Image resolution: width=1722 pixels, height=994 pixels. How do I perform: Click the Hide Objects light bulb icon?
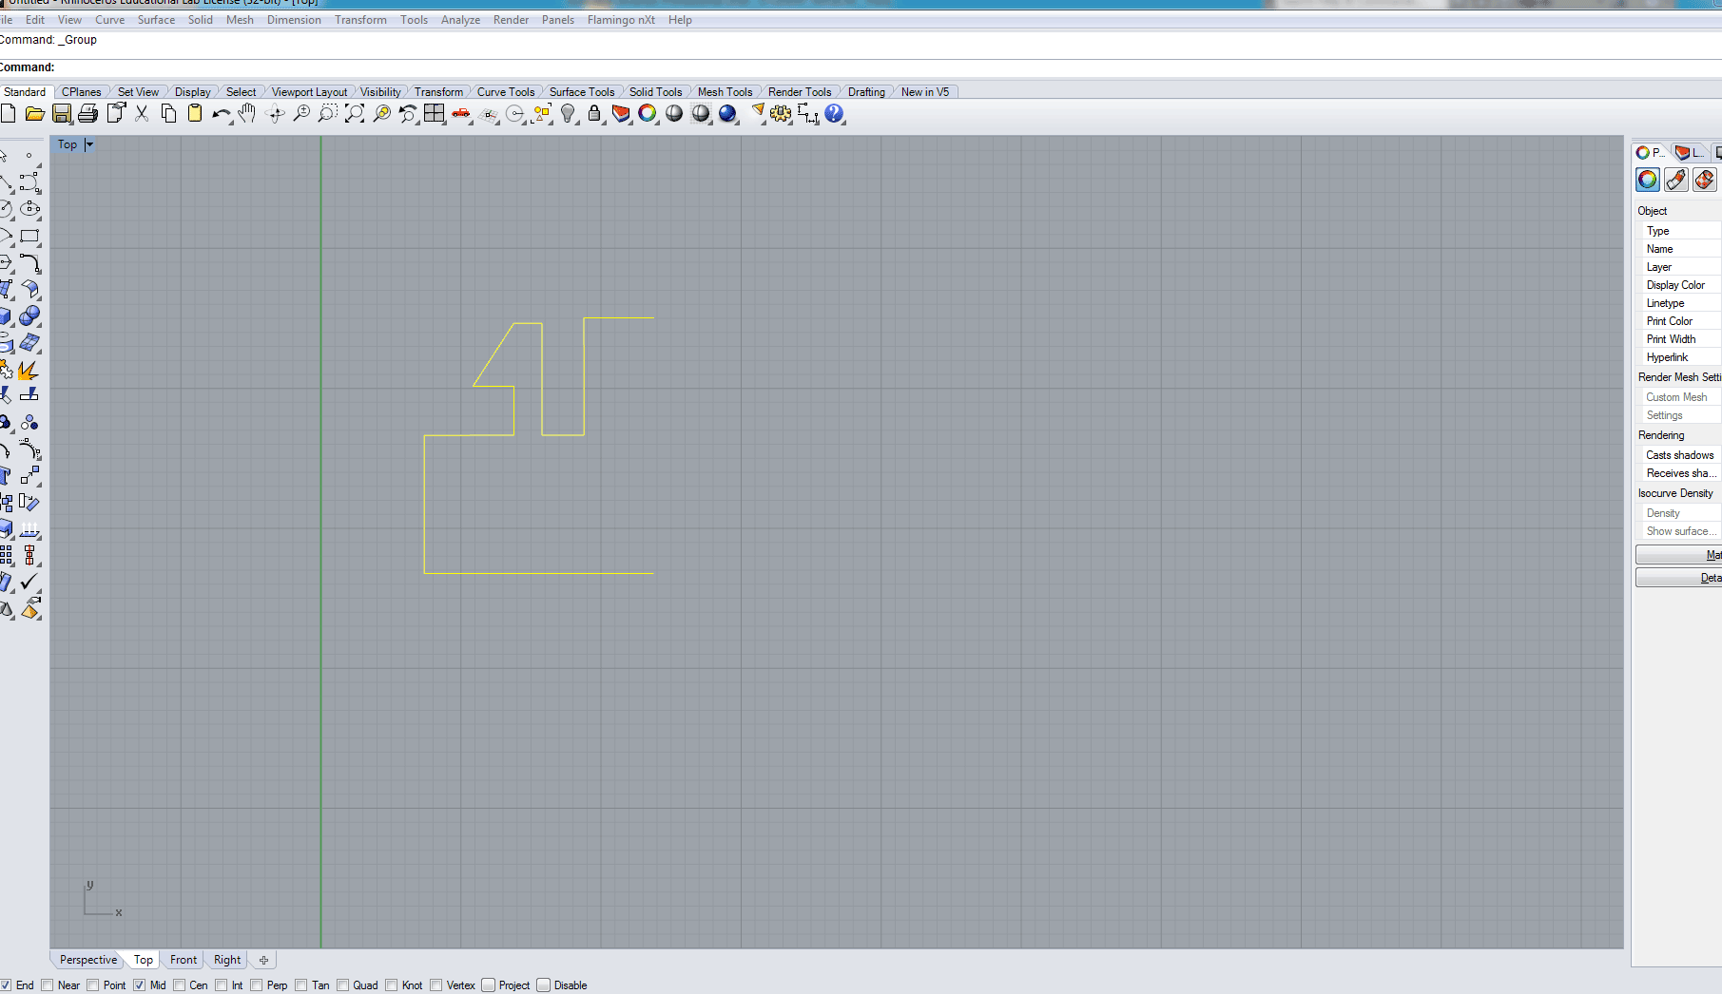coord(568,114)
